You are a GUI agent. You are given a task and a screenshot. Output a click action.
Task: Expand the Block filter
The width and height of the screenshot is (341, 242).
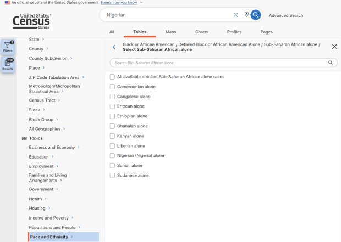37,110
